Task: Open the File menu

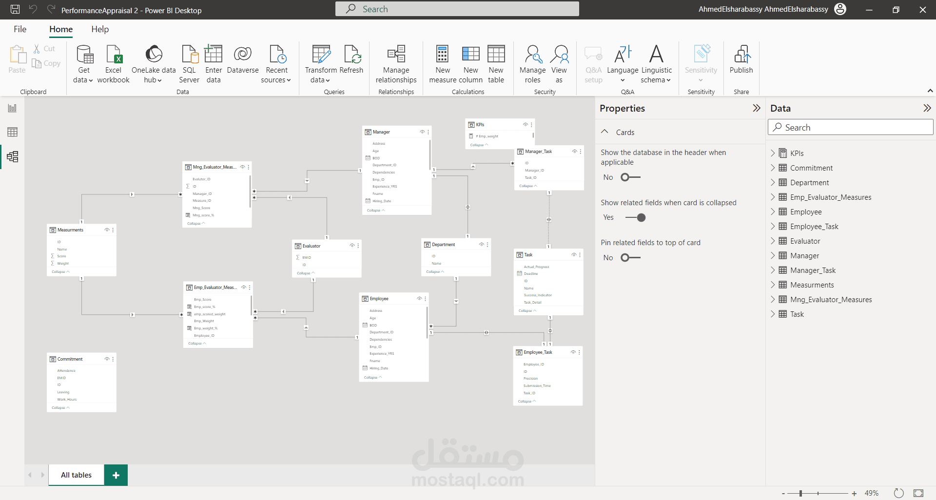Action: click(20, 29)
